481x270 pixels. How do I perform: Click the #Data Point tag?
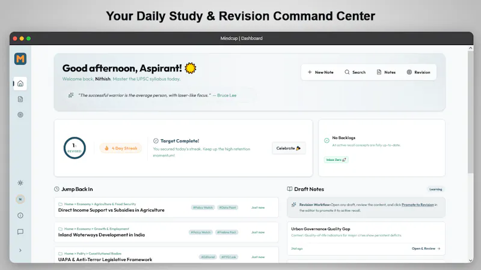[228, 208]
